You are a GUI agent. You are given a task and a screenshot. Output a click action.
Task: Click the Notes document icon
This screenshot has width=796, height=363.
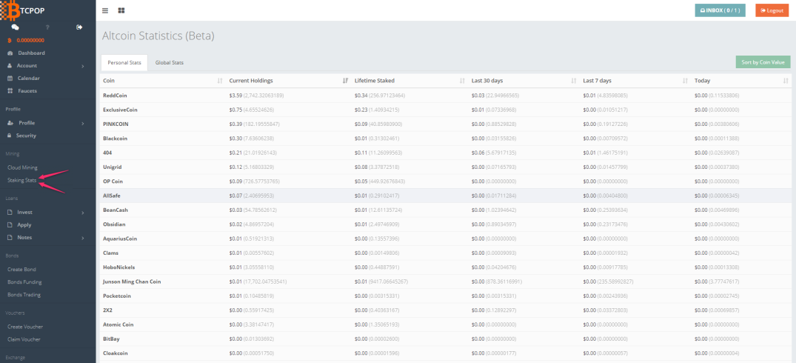tap(10, 238)
